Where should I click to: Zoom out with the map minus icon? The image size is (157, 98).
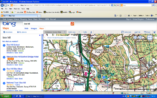[135, 37]
